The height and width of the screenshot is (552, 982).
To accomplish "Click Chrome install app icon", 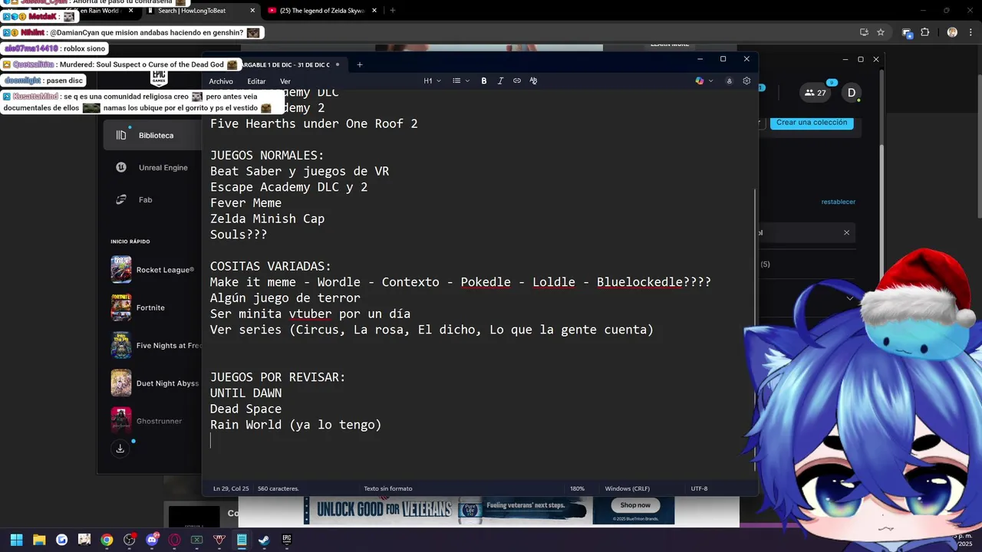I will click(x=864, y=32).
